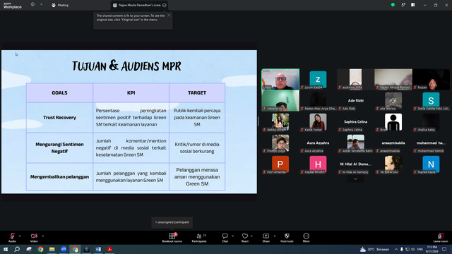Select the Saphira Celina participant tile
This screenshot has height=254, width=452.
[355, 122]
